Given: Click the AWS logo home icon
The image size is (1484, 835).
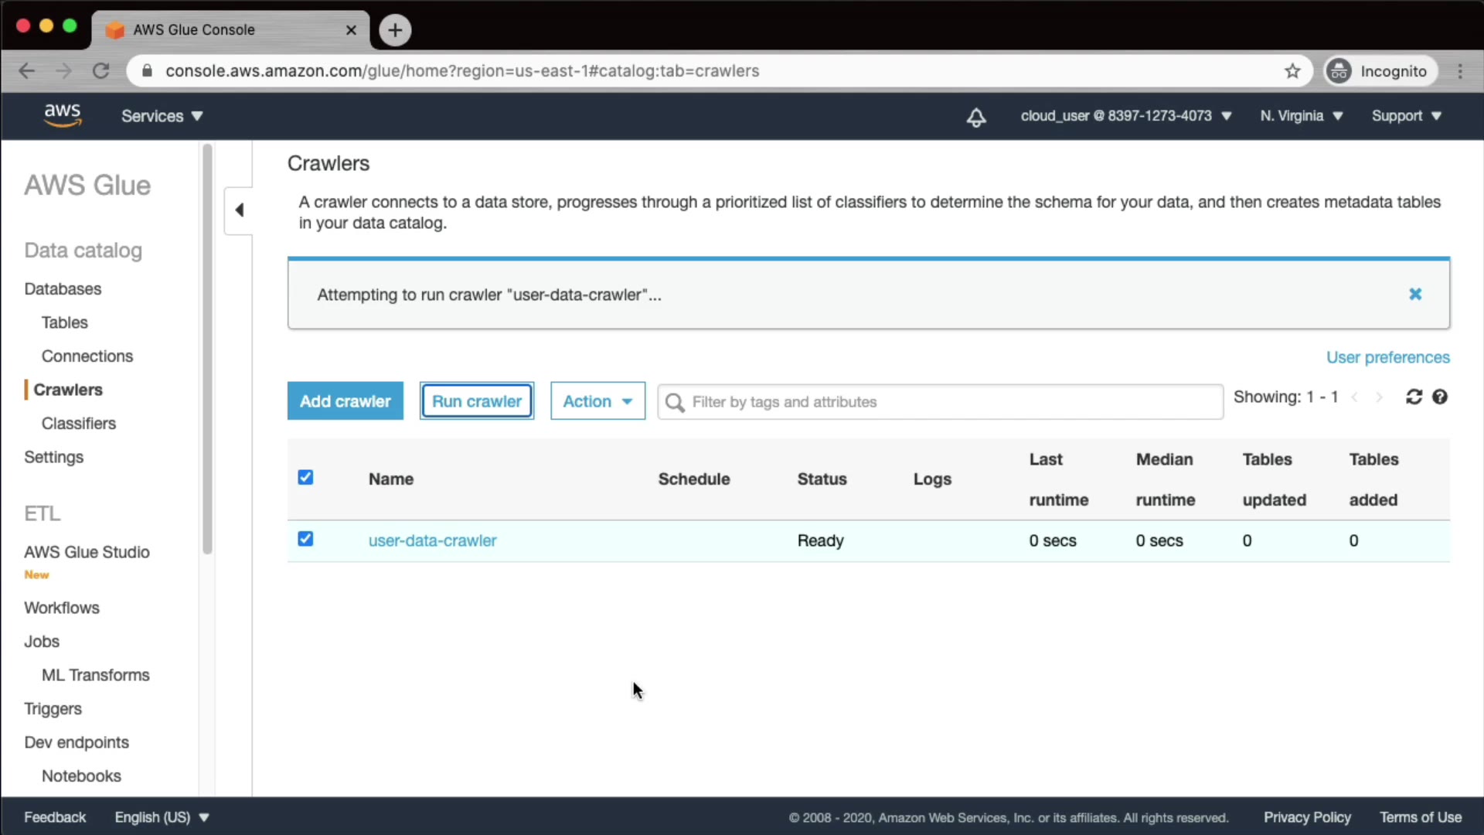Looking at the screenshot, I should 63,115.
